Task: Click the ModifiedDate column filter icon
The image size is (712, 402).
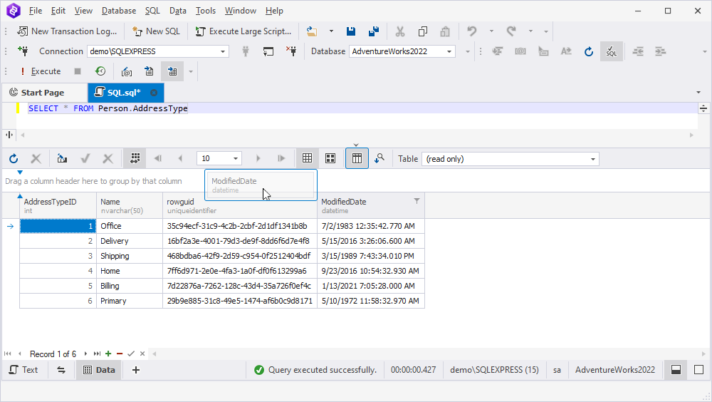Action: tap(417, 201)
